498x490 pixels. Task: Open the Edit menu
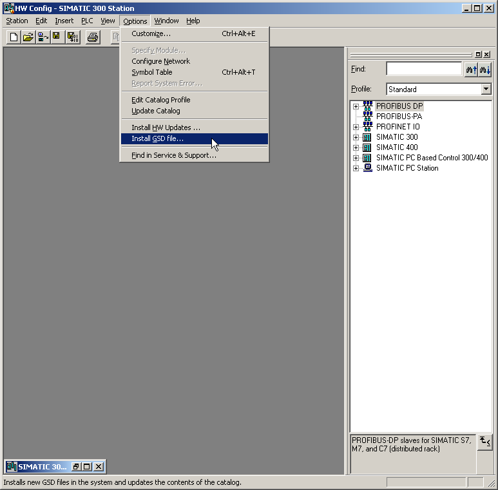[41, 21]
